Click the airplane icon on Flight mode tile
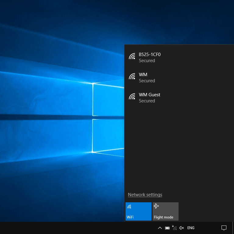The height and width of the screenshot is (234, 234). pos(157,207)
